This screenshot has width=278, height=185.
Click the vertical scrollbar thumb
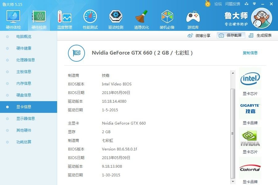[x=233, y=134]
